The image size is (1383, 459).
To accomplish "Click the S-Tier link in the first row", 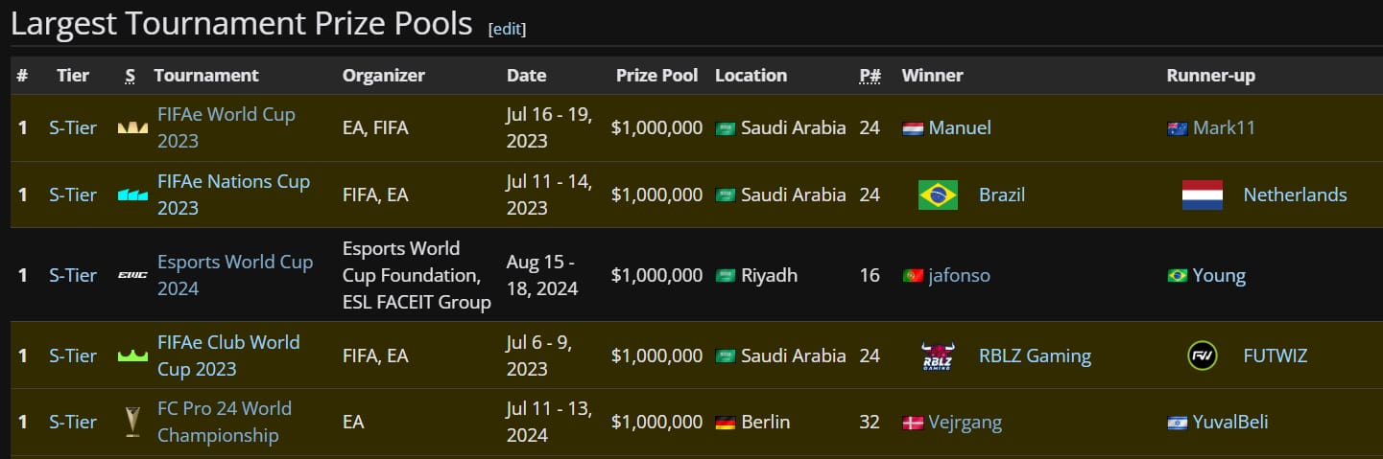I will [73, 127].
